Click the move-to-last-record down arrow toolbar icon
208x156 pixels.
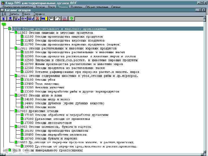10,19
